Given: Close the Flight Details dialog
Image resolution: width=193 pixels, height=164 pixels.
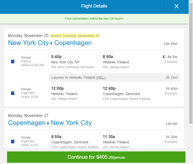Looking at the screenshot, I should click(177, 6).
